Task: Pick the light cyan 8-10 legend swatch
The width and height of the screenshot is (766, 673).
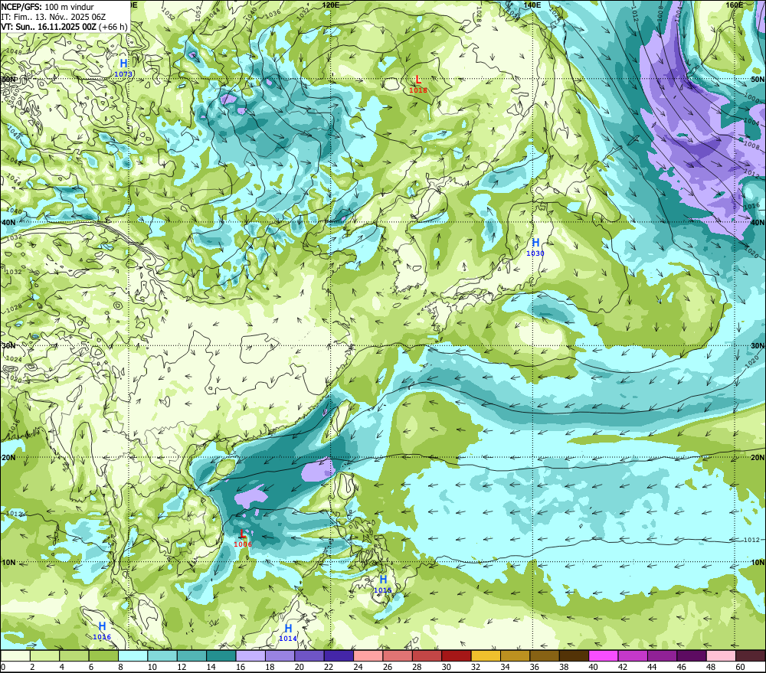Action: point(133,656)
